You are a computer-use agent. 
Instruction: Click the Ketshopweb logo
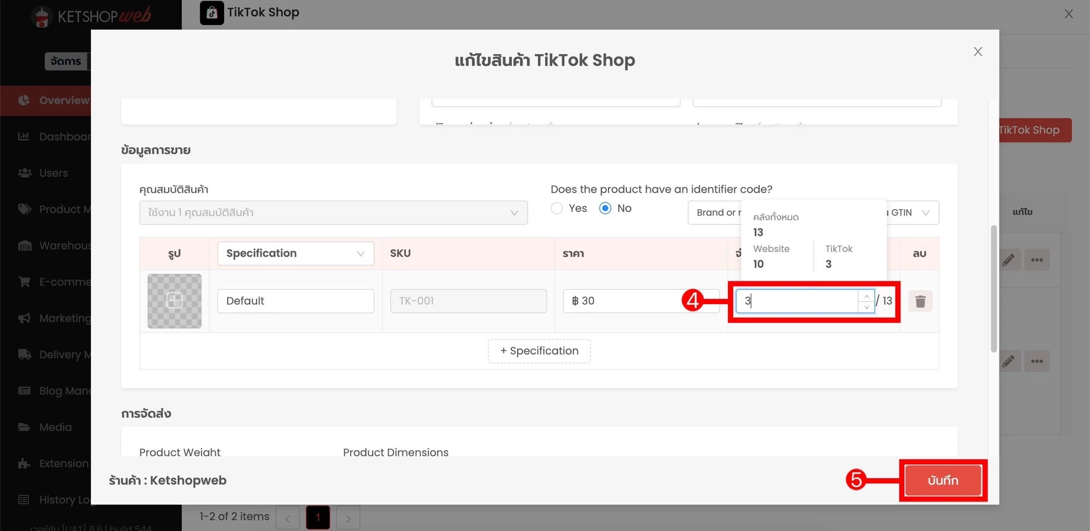(91, 15)
